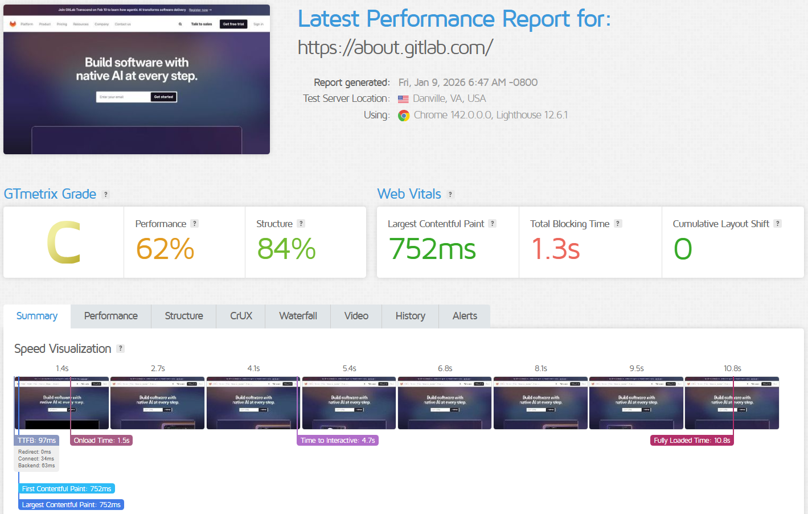Switch to the Performance tab

[x=111, y=316]
